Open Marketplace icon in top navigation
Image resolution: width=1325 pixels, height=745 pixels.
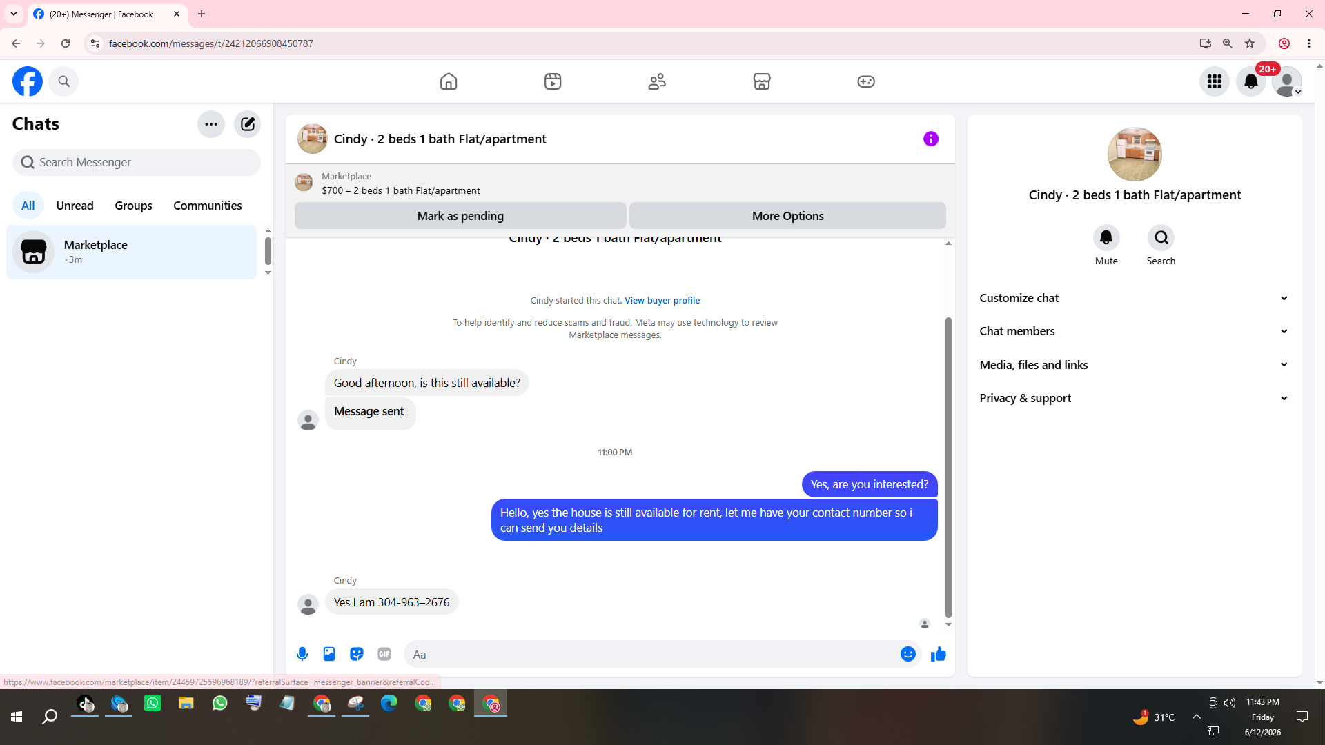point(762,81)
